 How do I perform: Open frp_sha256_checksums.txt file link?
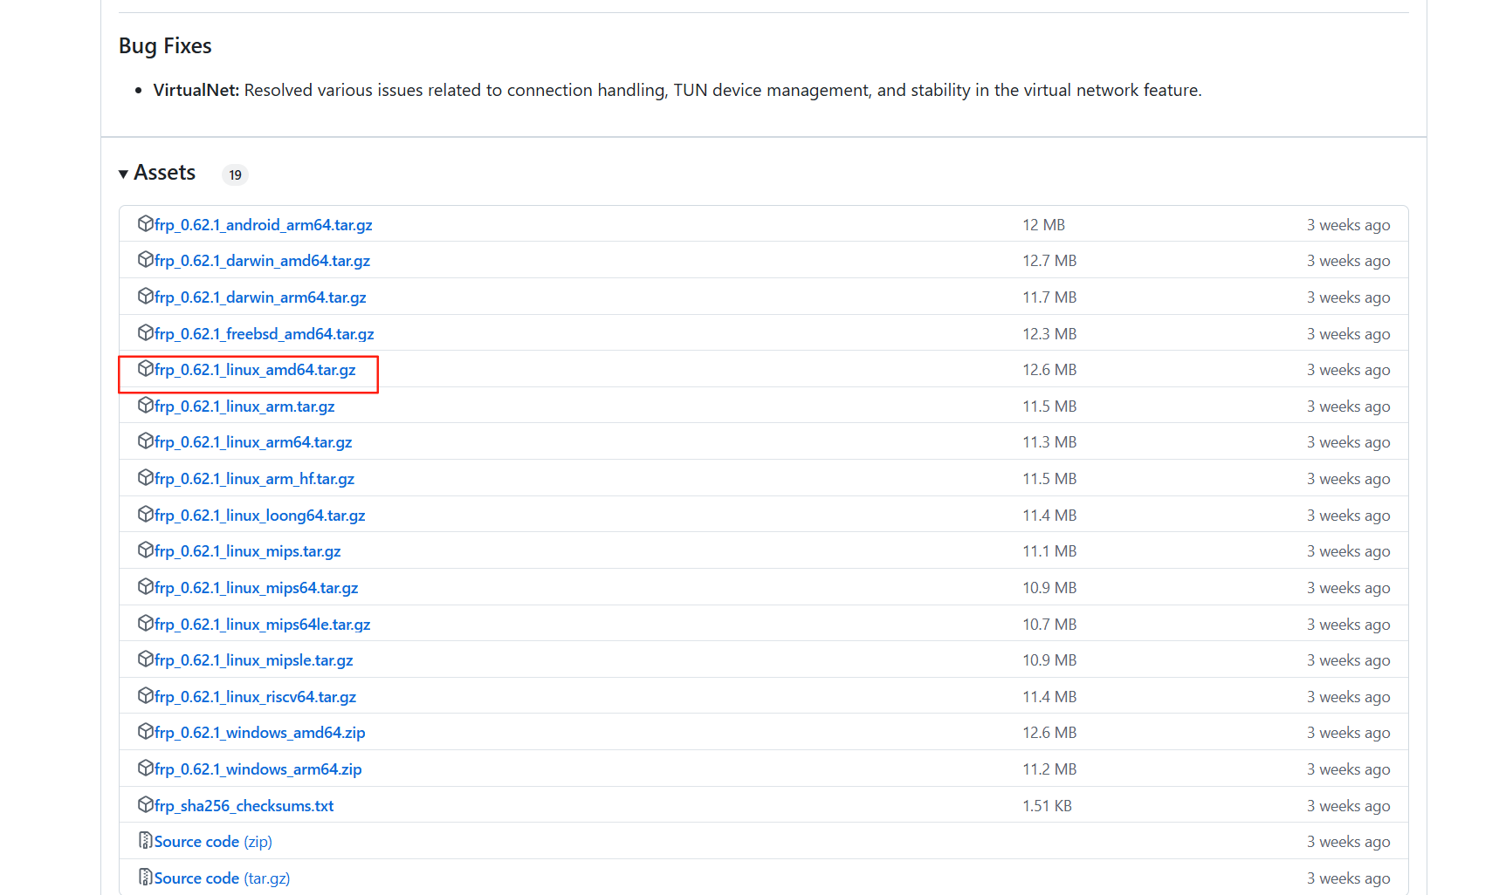(244, 806)
